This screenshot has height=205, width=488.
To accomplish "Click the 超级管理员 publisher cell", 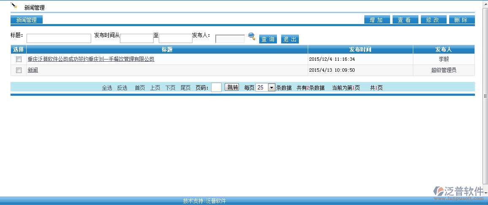I will click(x=444, y=70).
